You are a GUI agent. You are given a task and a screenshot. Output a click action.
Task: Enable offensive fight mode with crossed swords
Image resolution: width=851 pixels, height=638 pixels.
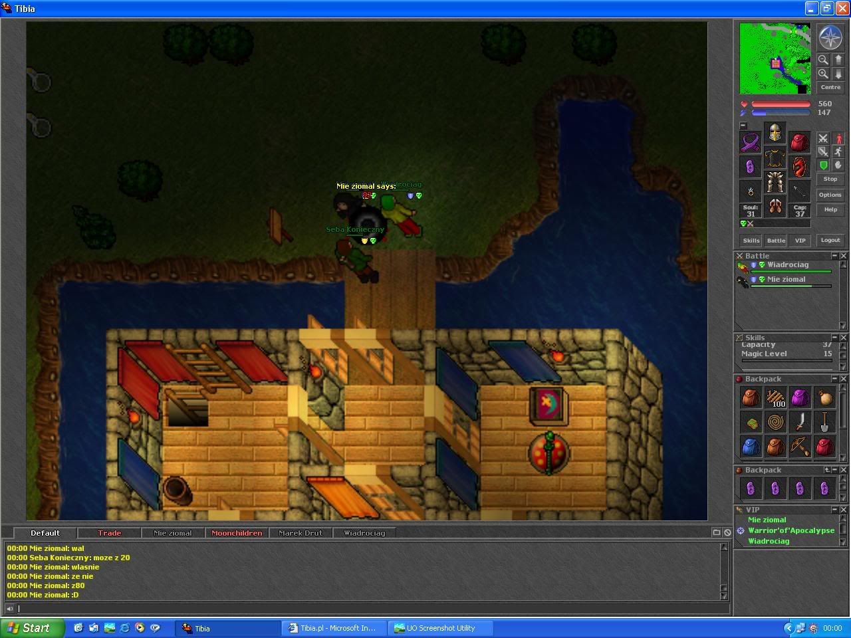click(823, 138)
